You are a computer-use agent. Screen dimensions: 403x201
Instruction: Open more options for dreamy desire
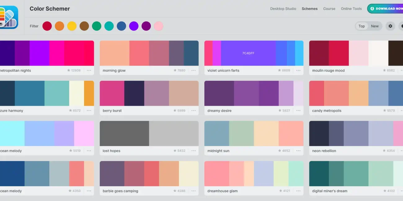298,111
